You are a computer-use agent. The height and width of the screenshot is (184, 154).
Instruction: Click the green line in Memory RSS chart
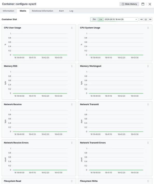[40, 93]
